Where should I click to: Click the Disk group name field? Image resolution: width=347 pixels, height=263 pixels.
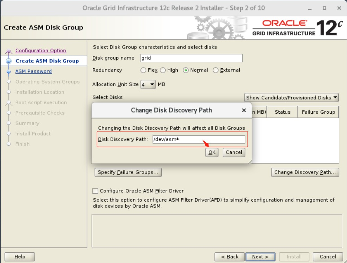click(x=192, y=58)
